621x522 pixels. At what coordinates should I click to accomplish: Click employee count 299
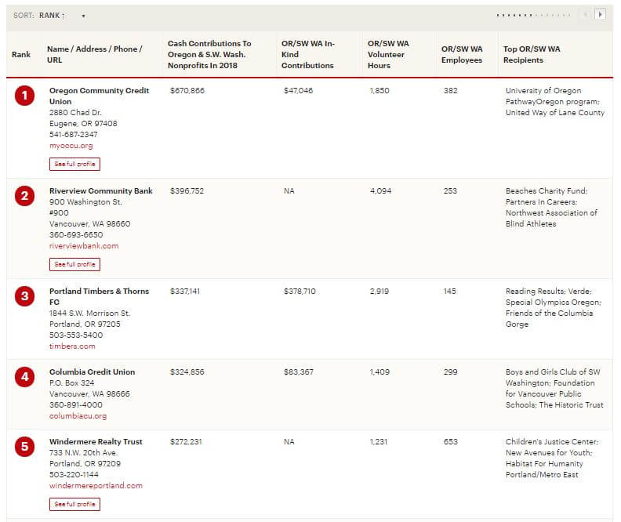coord(451,372)
